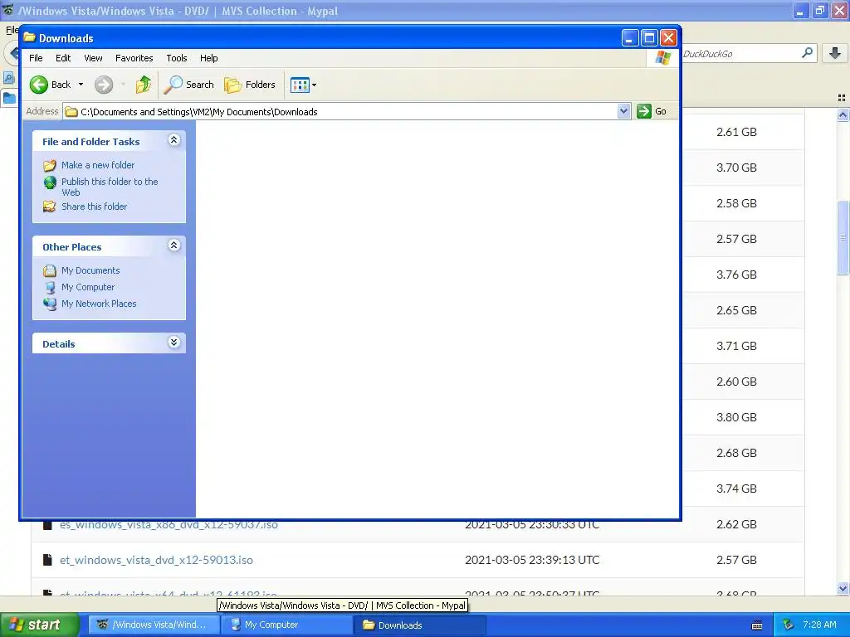Expand the address bar dropdown
Screen dimensions: 850x637
point(623,111)
